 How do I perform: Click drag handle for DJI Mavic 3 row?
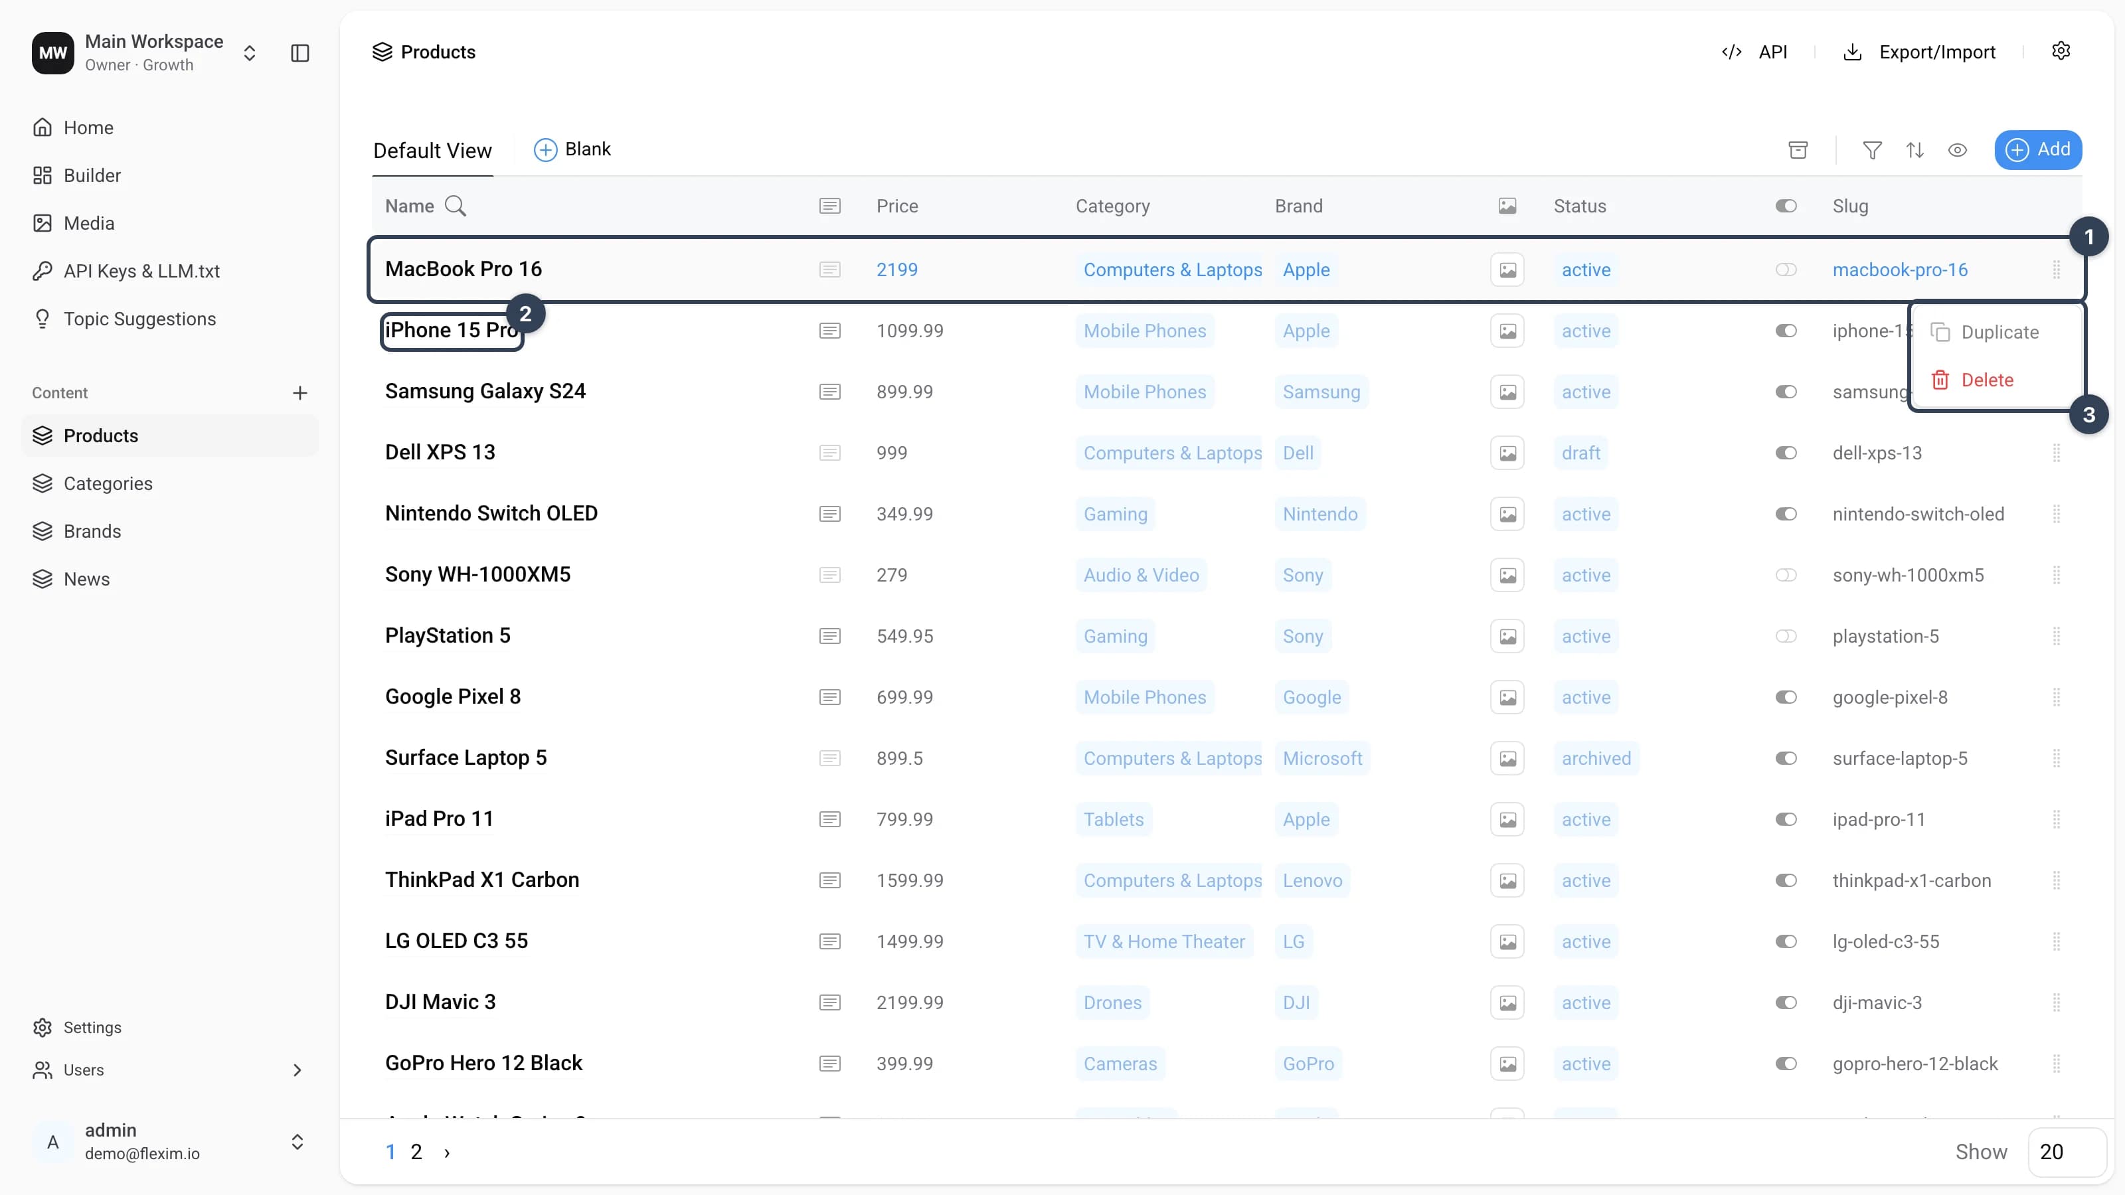(x=2057, y=1002)
